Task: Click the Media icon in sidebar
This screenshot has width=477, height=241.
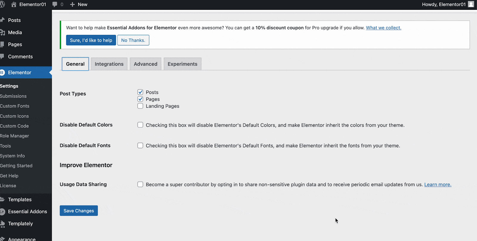Action: tap(2, 32)
